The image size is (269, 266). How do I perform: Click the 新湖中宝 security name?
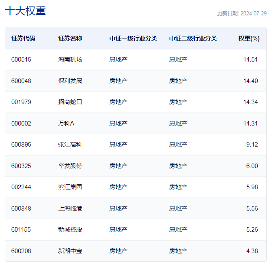70,251
